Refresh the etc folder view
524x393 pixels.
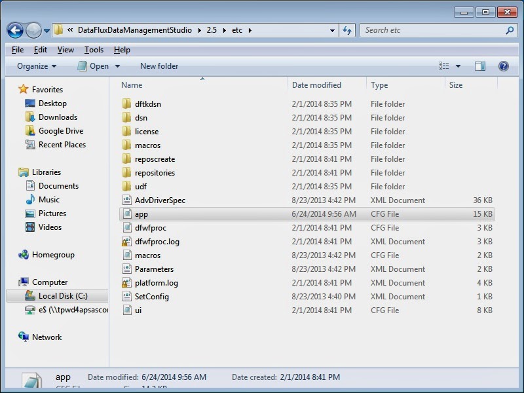pos(347,30)
